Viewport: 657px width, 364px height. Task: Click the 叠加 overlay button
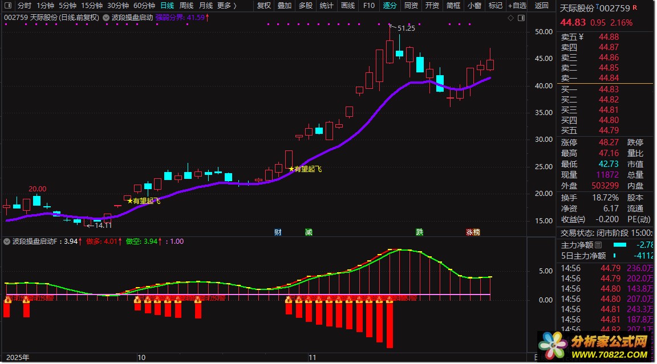coord(285,6)
